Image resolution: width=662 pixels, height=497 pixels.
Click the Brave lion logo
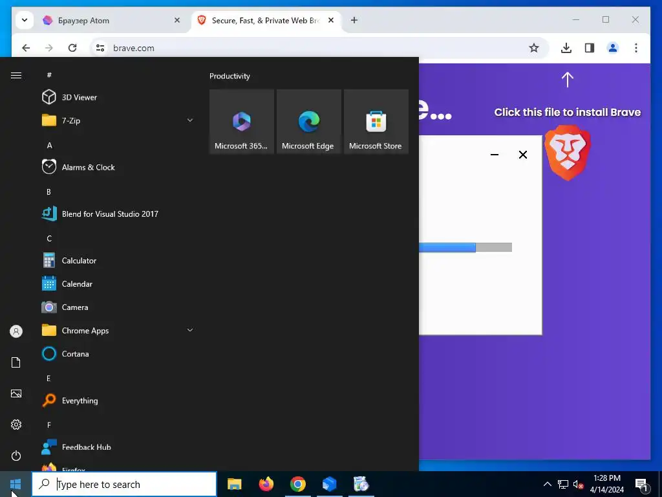pos(568,153)
